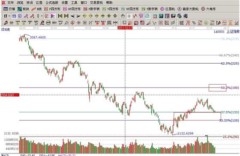Click the percent sign retracement tool
240x156 pixels.
click(x=194, y=23)
